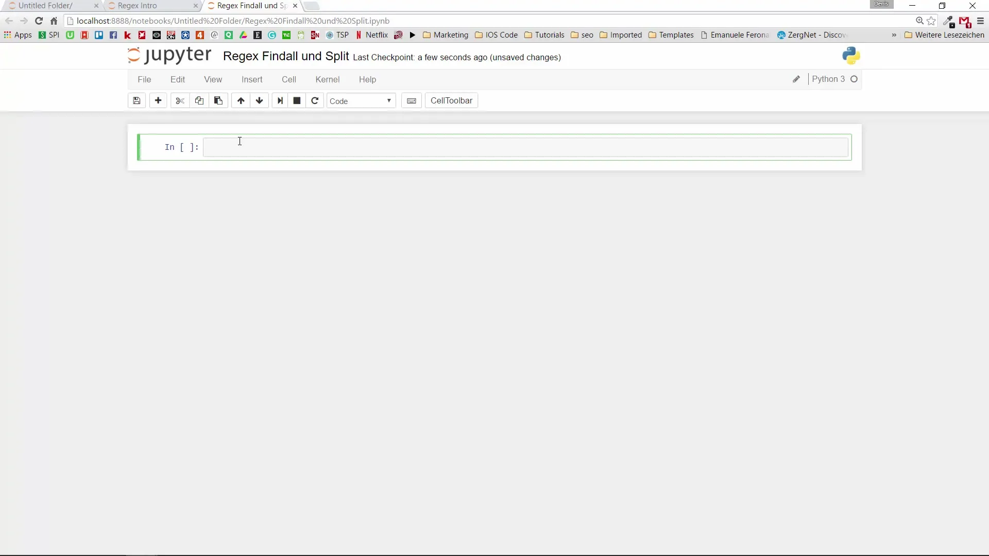Paste cell below icon
989x556 pixels.
pos(218,101)
